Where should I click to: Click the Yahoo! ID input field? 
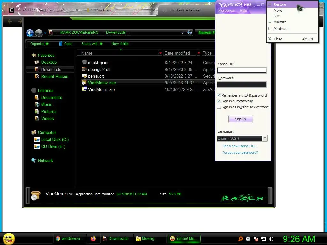tap(242, 71)
